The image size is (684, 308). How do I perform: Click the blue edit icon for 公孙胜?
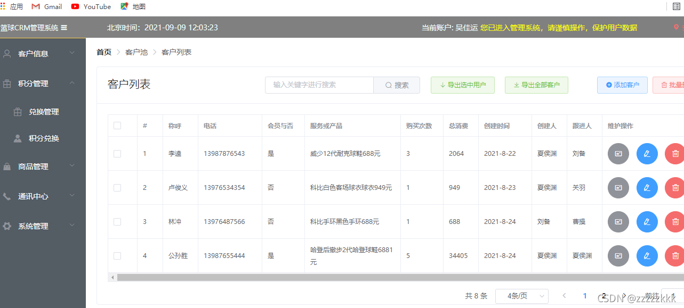pyautogui.click(x=647, y=256)
